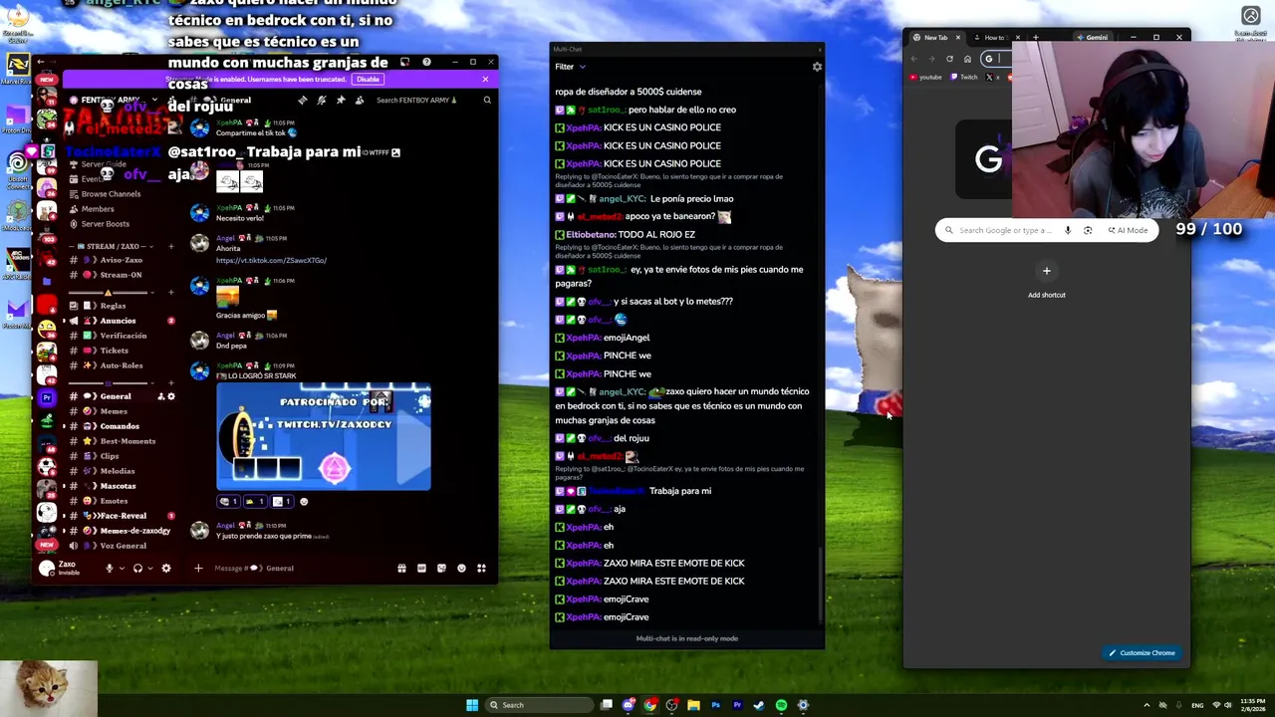Open Discord user settings gear
This screenshot has height=717, width=1275.
coord(166,568)
